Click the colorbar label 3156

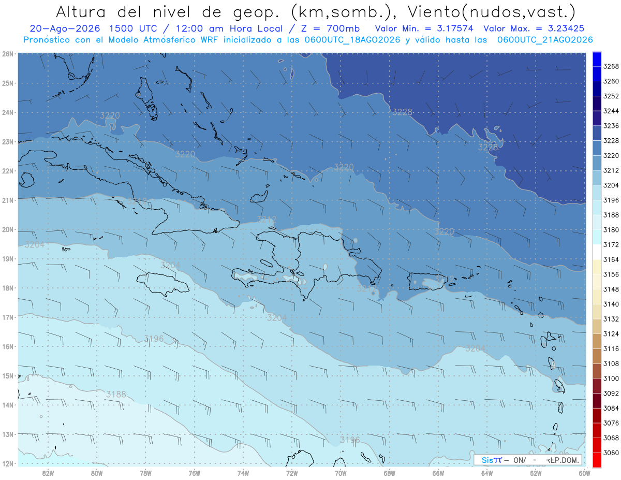(611, 274)
